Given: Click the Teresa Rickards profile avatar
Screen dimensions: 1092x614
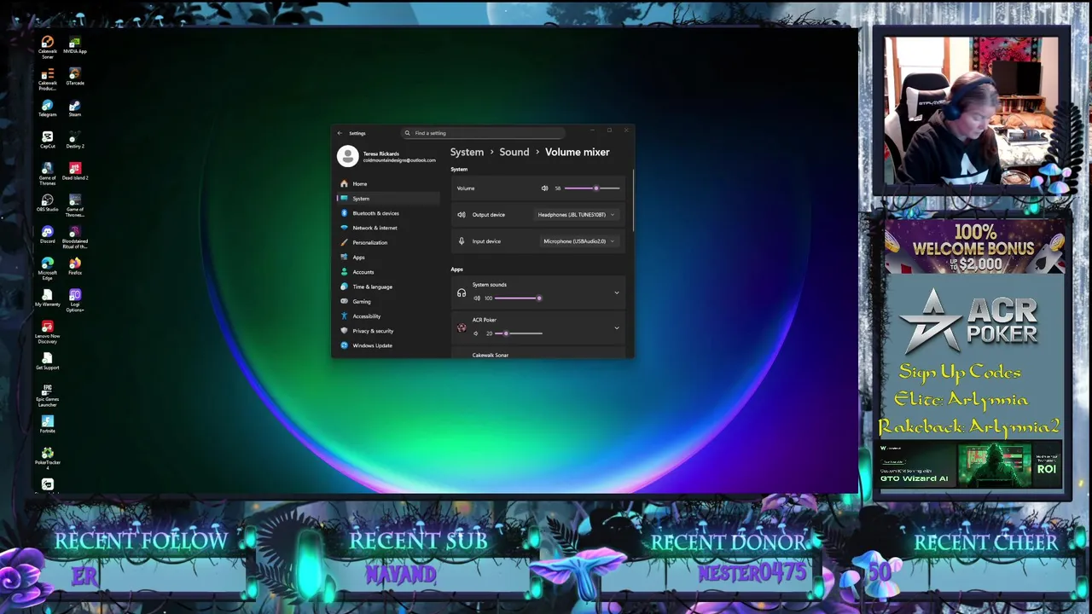Looking at the screenshot, I should click(x=347, y=156).
